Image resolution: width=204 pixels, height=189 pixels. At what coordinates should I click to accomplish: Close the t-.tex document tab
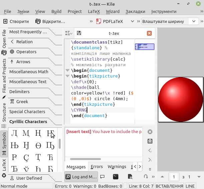[x=149, y=33]
